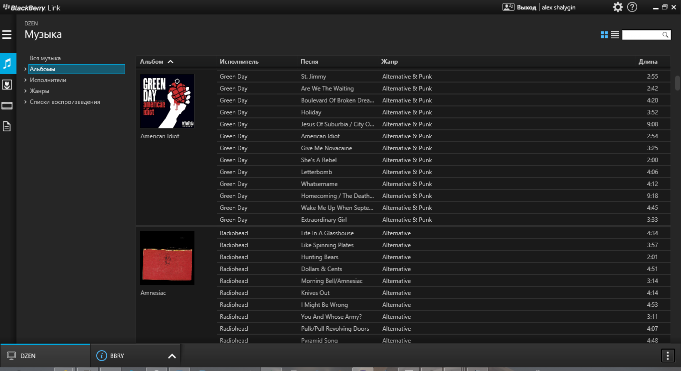Select the song Are We The Waiting
The width and height of the screenshot is (681, 371).
(328, 89)
